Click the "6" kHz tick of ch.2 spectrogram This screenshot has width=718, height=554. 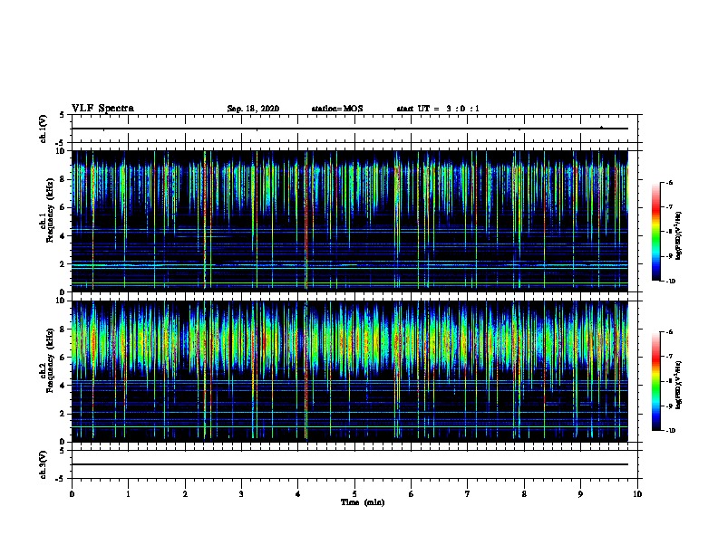[x=63, y=358]
